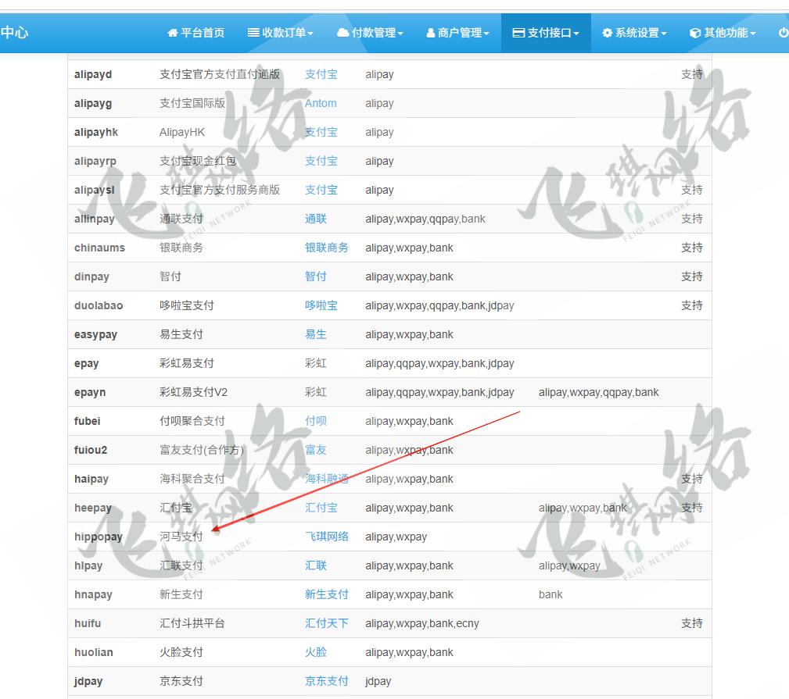Image resolution: width=789 pixels, height=699 pixels.
Task: Click the home icon beside 平台首页
Action: tap(173, 33)
